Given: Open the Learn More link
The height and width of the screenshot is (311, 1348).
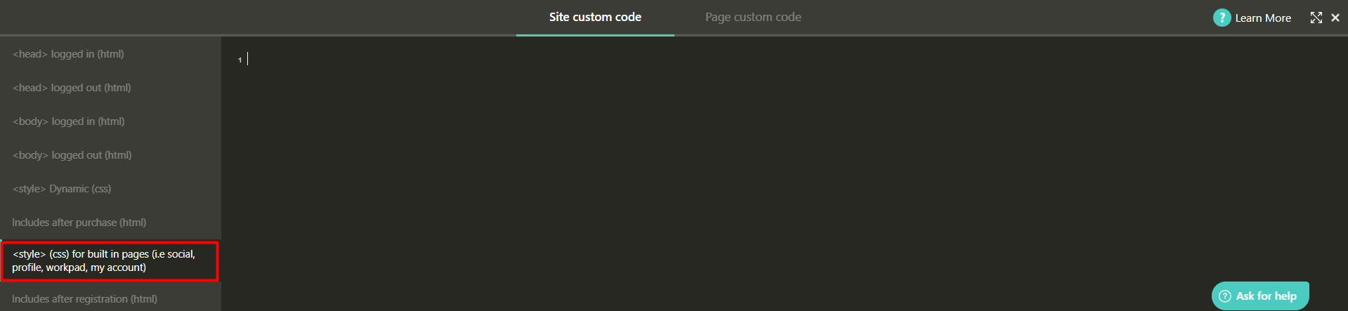Looking at the screenshot, I should click(1263, 18).
